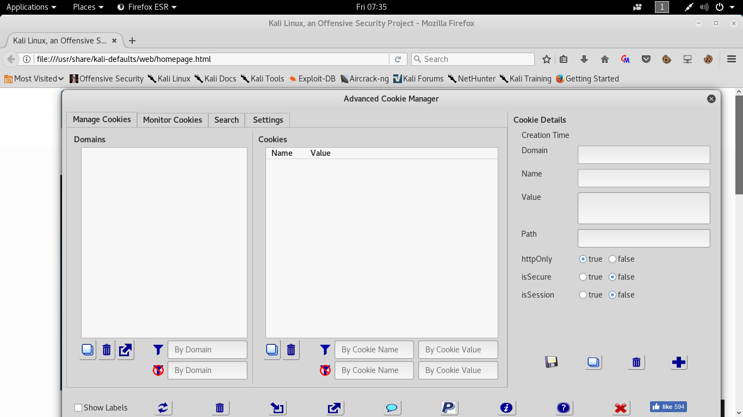Open Firefox ESR application dropdown
This screenshot has height=417, width=743.
(x=147, y=7)
